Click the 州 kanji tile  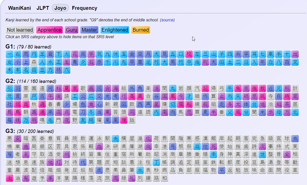pos(67,155)
